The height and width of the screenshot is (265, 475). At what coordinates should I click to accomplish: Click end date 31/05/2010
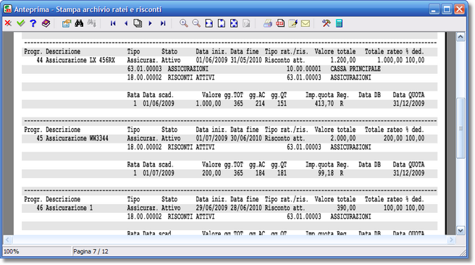[x=246, y=60]
